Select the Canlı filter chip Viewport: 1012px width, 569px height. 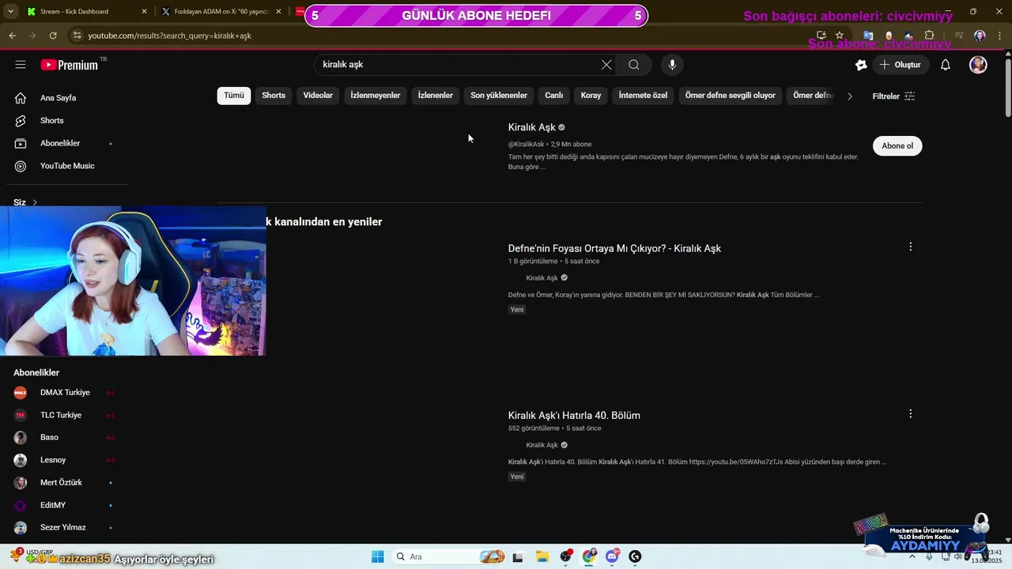(x=554, y=96)
